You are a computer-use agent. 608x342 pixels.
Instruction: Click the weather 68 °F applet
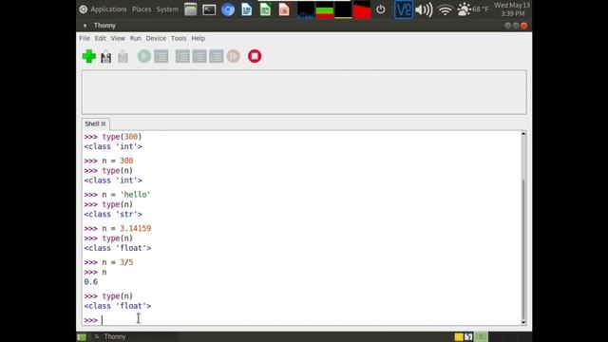pyautogui.click(x=473, y=9)
